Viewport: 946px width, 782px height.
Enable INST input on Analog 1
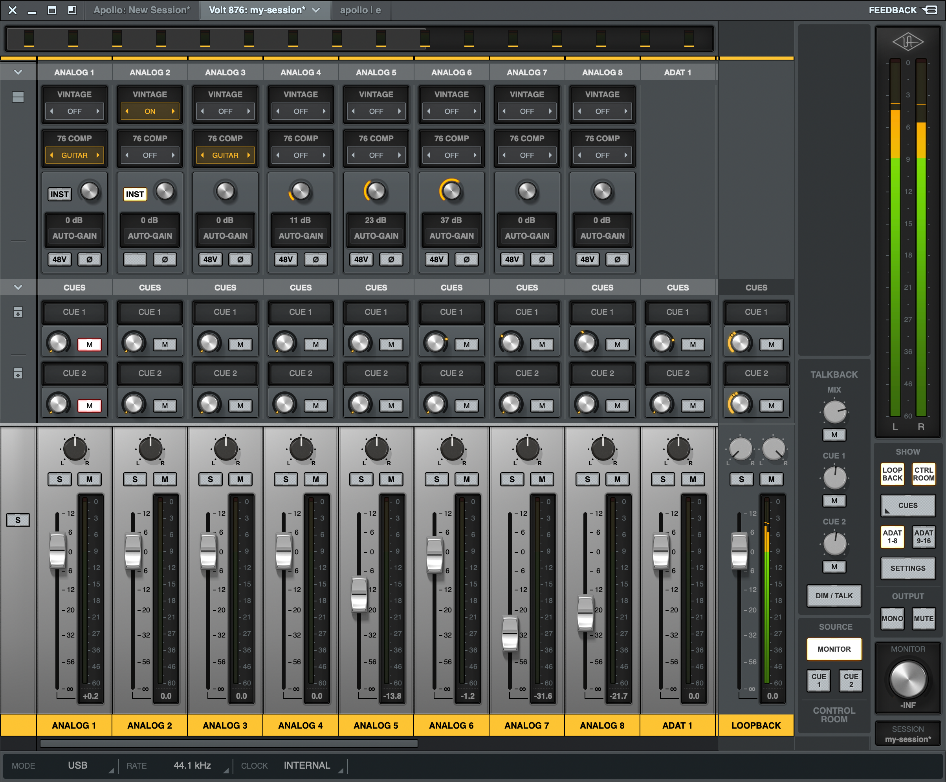point(59,194)
